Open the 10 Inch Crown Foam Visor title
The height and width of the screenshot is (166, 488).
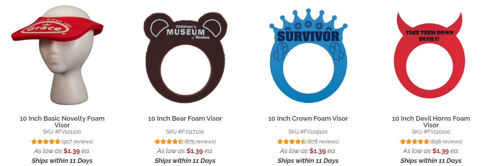[308, 119]
